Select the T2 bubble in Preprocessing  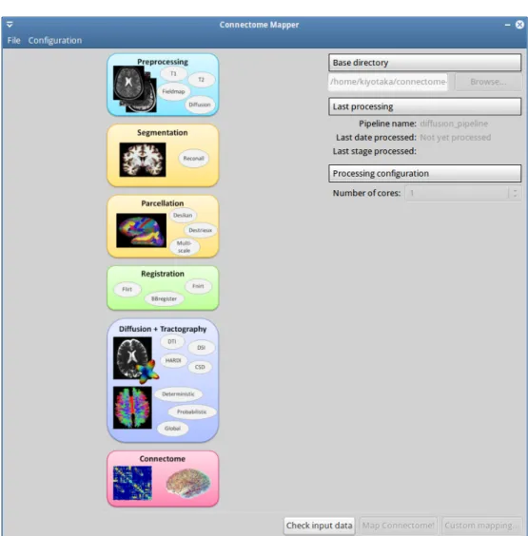click(201, 80)
